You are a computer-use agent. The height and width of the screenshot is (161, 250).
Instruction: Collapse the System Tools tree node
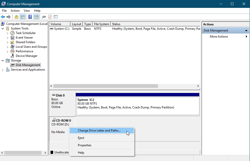pos(3,28)
